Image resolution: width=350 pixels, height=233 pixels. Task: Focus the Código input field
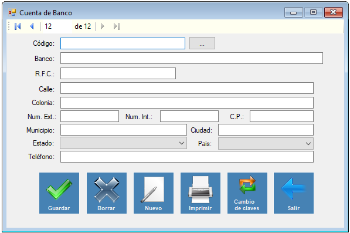123,43
